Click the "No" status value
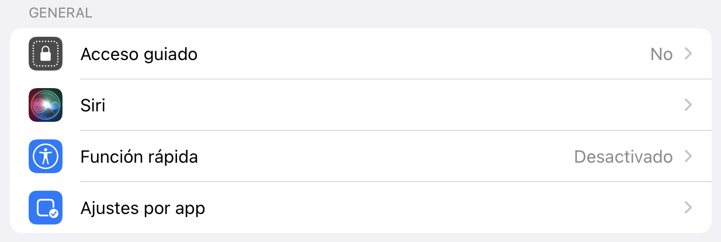721x242 pixels. (x=661, y=54)
